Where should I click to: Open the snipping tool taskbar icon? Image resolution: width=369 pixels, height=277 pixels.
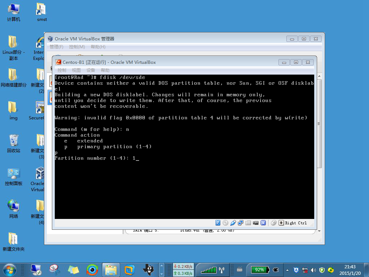pos(55,270)
